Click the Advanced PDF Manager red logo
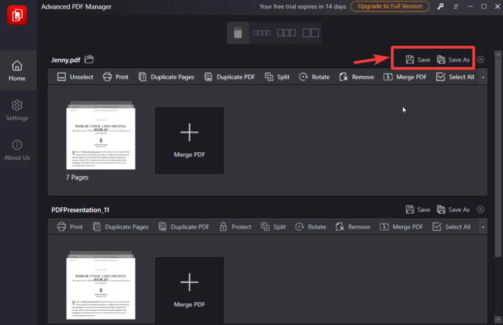The height and width of the screenshot is (325, 503). [17, 15]
